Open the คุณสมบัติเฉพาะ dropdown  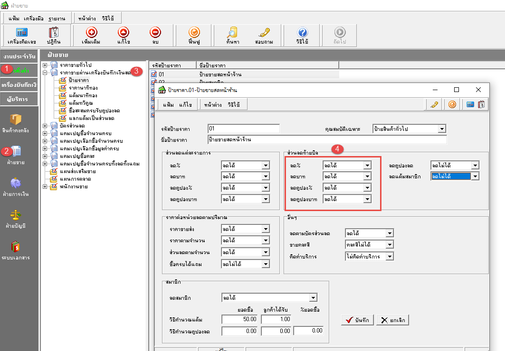[441, 129]
